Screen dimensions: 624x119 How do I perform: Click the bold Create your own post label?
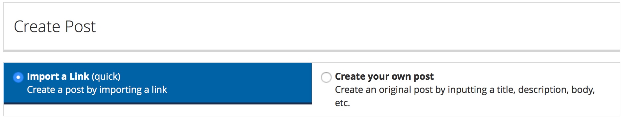click(384, 76)
